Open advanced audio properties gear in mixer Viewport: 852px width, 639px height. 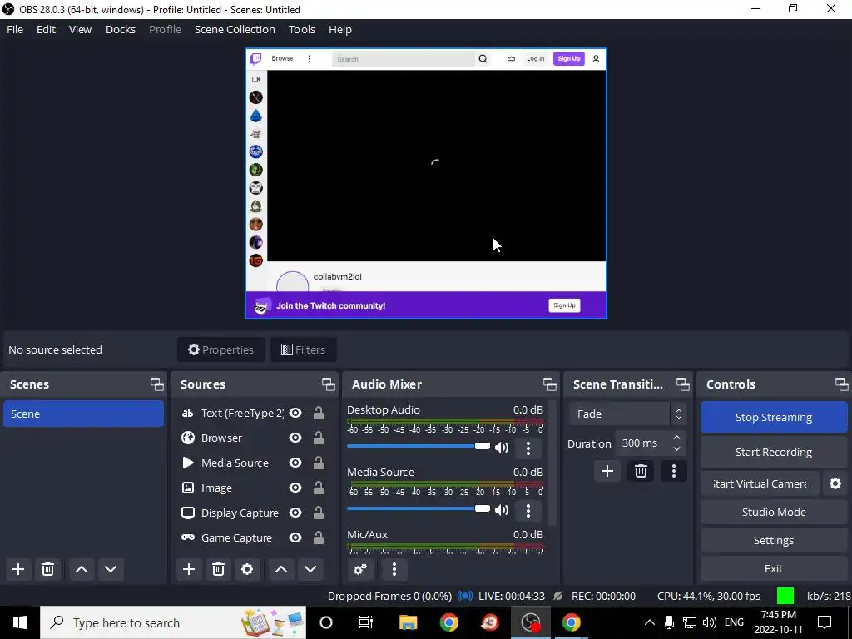(360, 569)
